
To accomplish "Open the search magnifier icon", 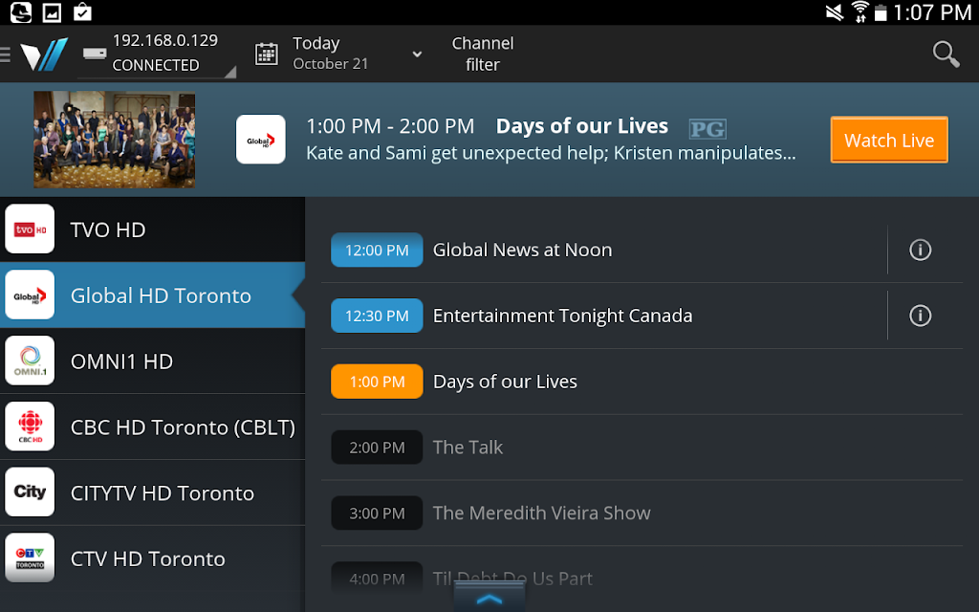I will [946, 54].
